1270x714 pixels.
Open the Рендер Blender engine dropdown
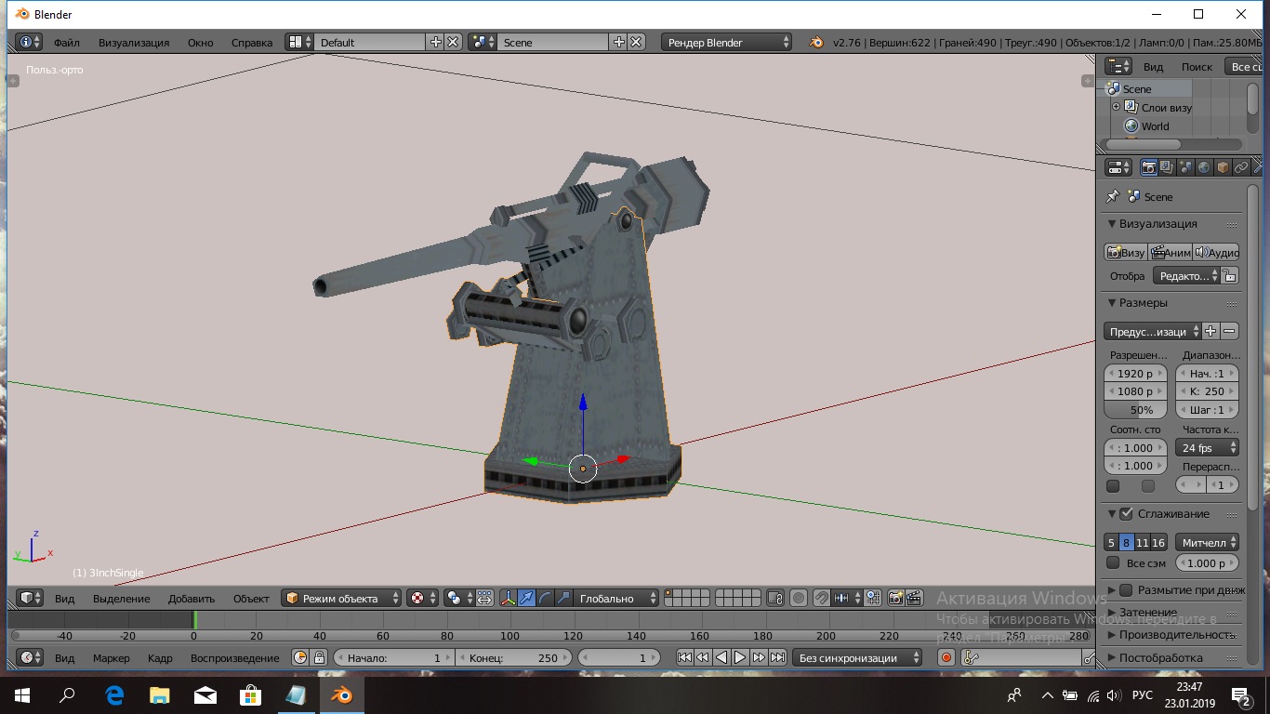coord(727,42)
